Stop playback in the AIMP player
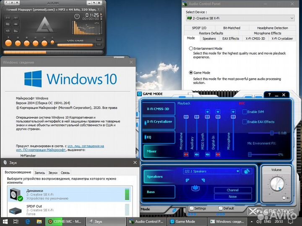This screenshot has height=226, width=302. coord(26,43)
